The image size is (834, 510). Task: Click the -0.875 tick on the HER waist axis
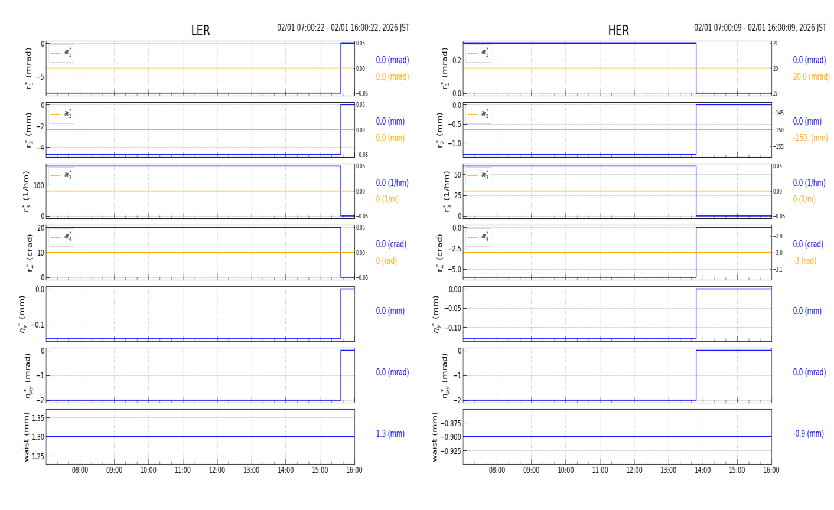tap(452, 423)
